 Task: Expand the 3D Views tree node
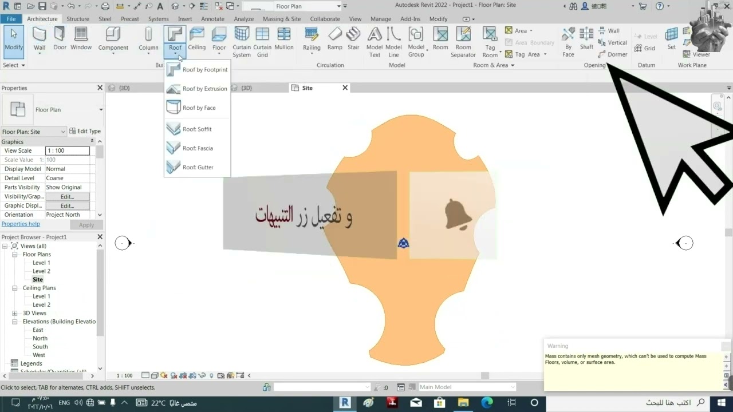pos(15,314)
